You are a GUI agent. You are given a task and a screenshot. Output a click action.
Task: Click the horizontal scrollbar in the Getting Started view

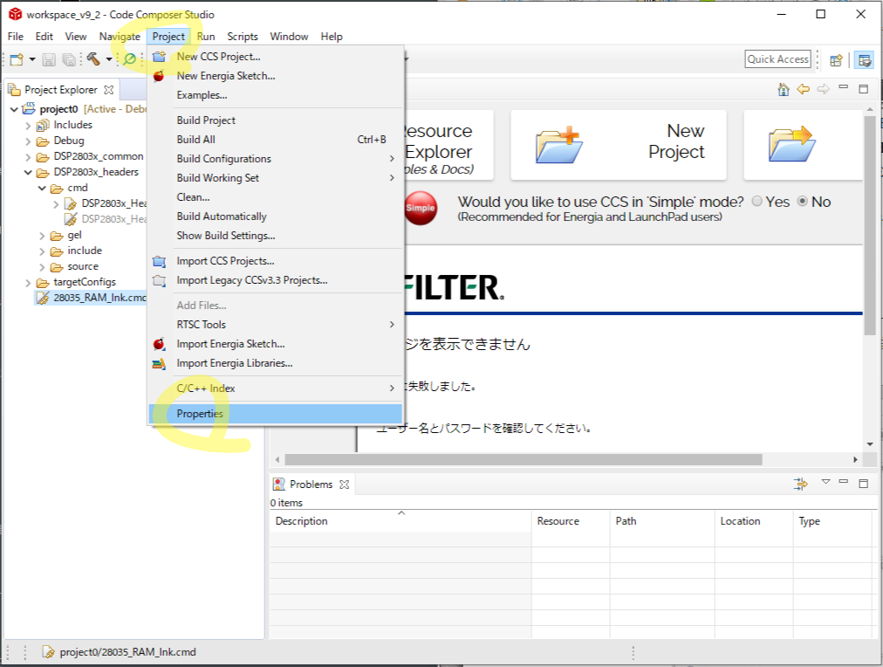(x=524, y=459)
